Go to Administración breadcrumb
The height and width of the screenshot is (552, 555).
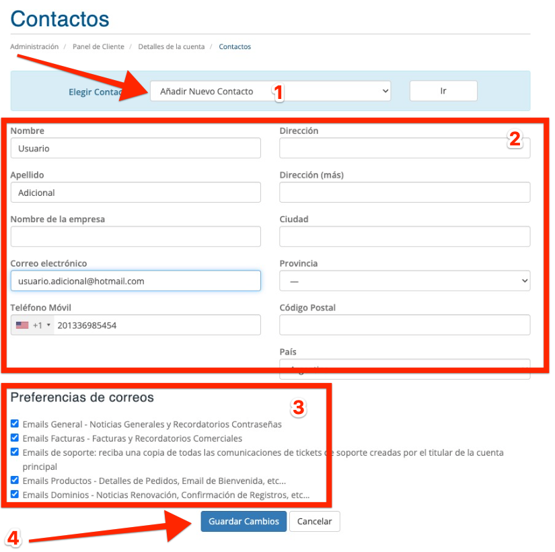(x=34, y=47)
